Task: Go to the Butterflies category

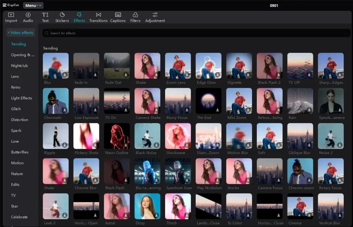Action: (20, 152)
